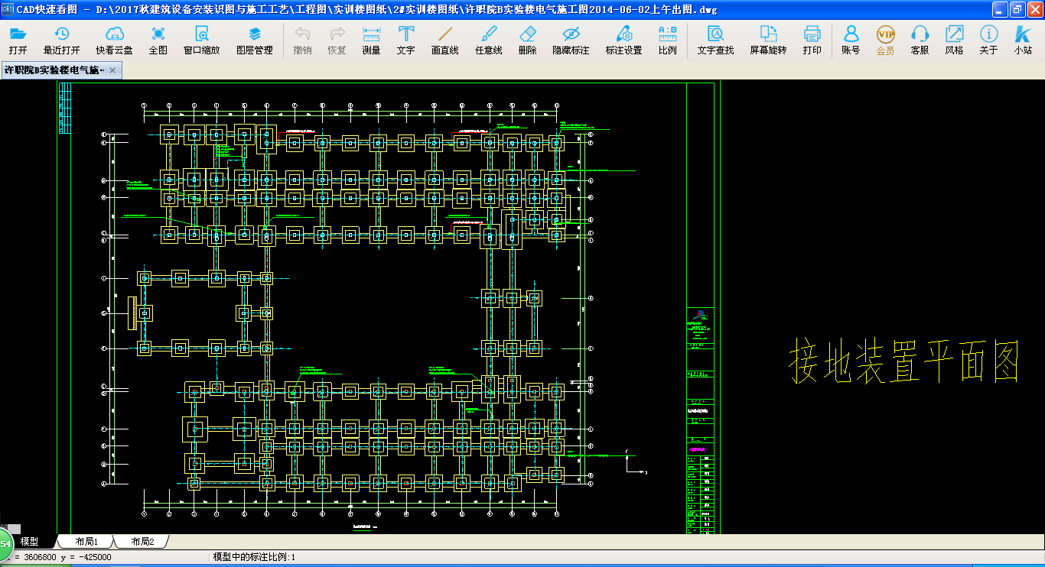Open 图层管理 layer manager
This screenshot has height=567, width=1045.
(x=254, y=40)
